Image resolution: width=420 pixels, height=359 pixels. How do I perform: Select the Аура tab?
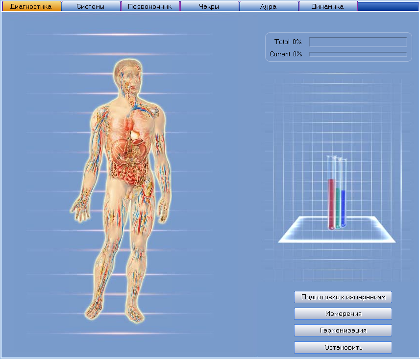269,6
